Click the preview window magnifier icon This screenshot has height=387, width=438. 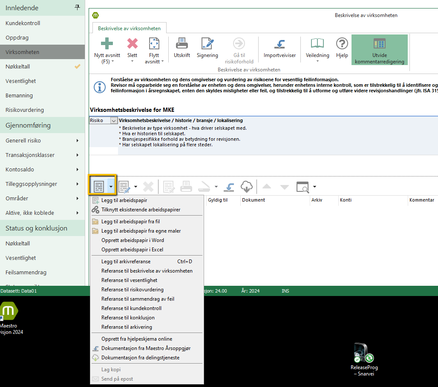pyautogui.click(x=303, y=187)
